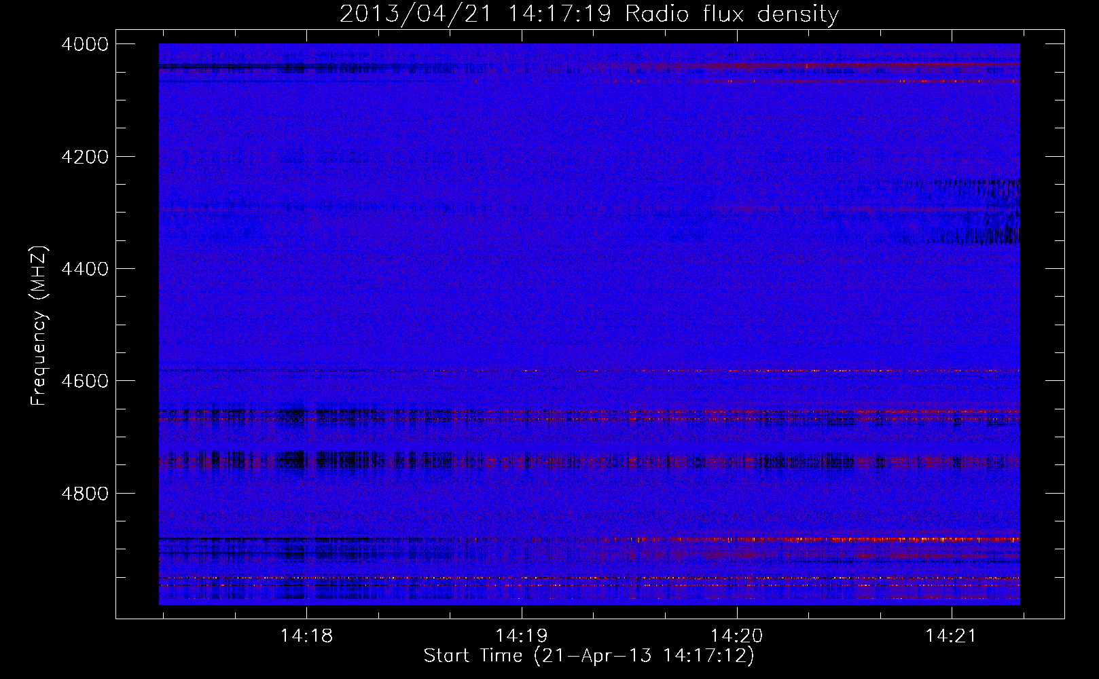Viewport: 1099px width, 679px height.
Task: Click the 14:20 time axis label
Action: click(x=737, y=636)
